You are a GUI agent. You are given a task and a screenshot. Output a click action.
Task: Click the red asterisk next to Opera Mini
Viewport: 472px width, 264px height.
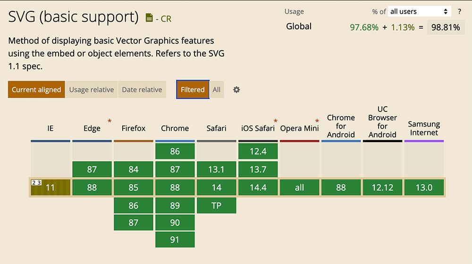pyautogui.click(x=317, y=121)
